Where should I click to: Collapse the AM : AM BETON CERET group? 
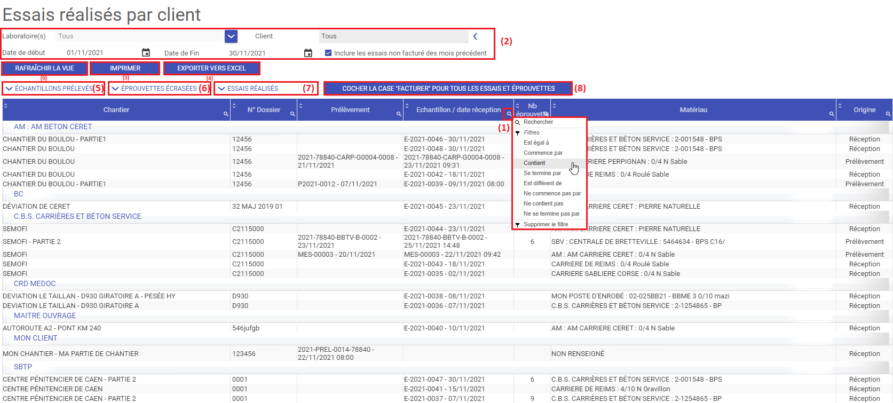[53, 127]
